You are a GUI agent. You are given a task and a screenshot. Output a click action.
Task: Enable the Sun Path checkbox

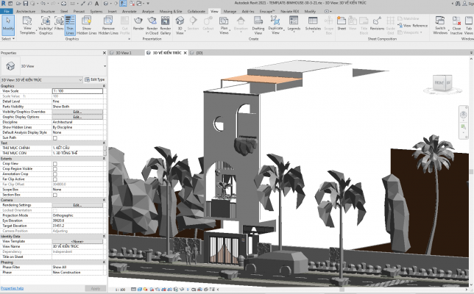click(x=54, y=137)
